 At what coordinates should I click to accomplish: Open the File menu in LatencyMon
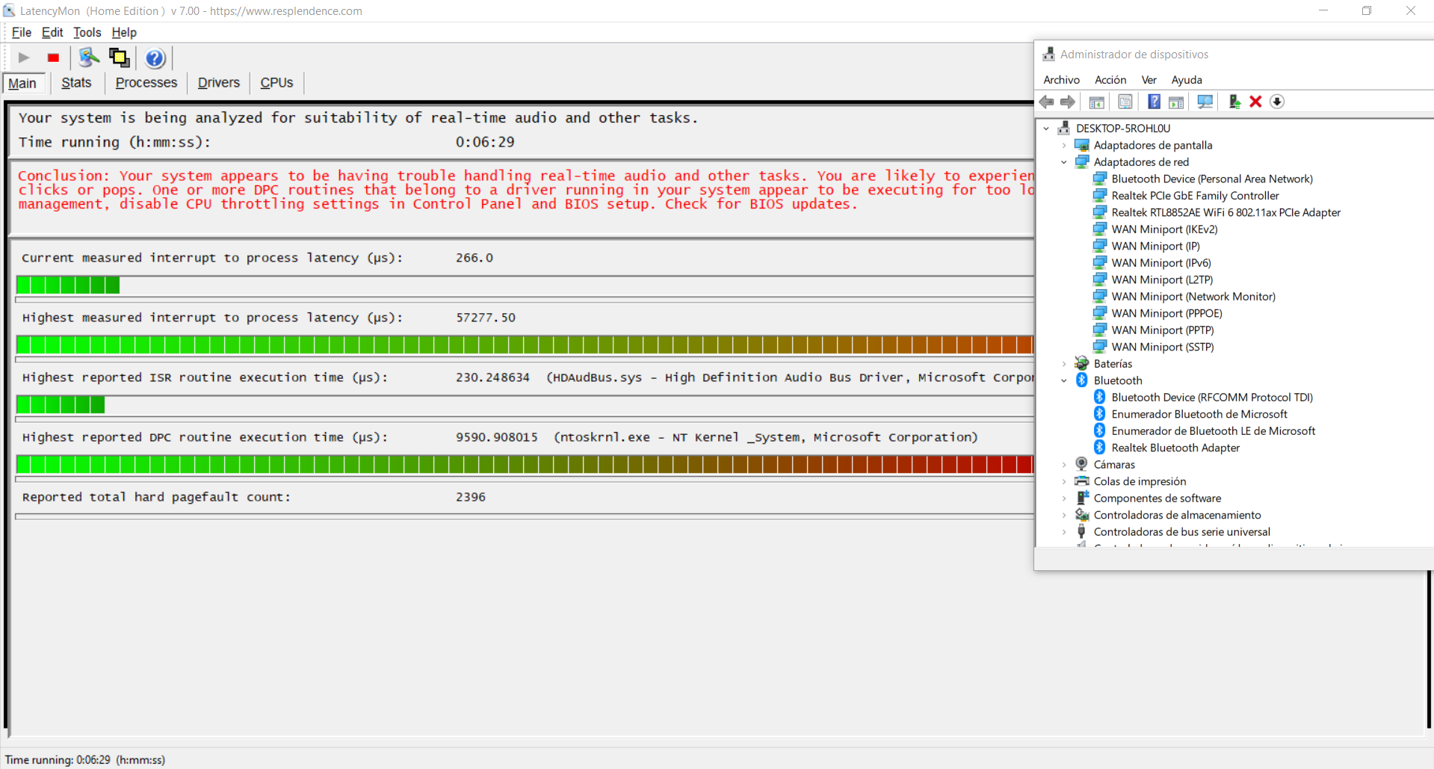click(22, 32)
